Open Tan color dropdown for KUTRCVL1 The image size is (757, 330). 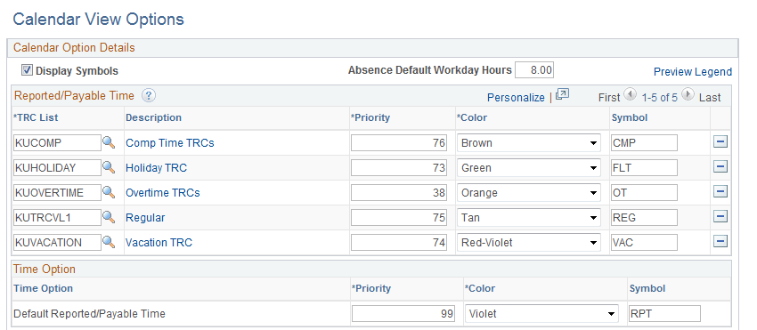[x=529, y=218]
